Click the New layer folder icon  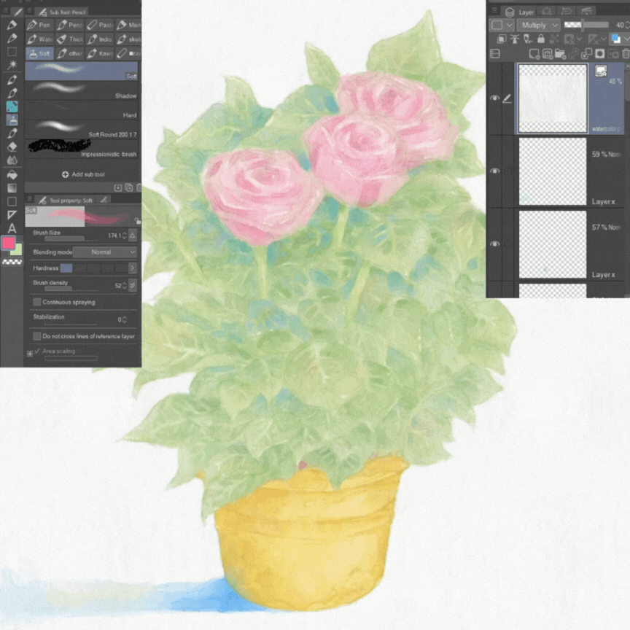pyautogui.click(x=560, y=54)
